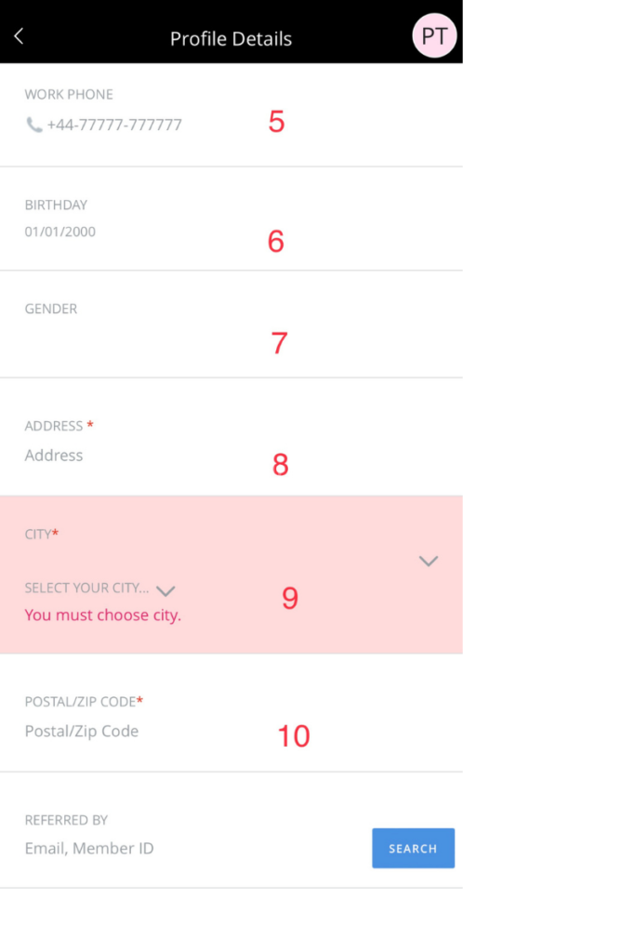This screenshot has height=952, width=635.
Task: Open the PT profile avatar
Action: 434,37
